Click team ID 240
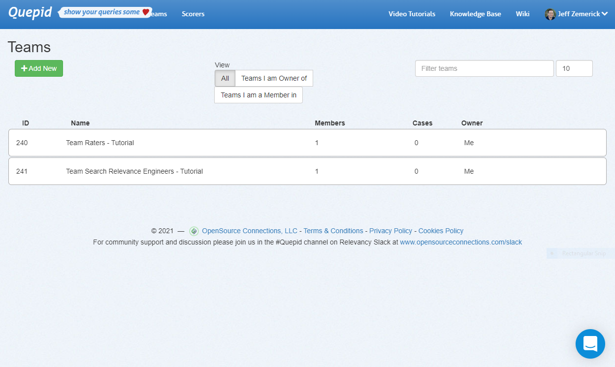The width and height of the screenshot is (615, 367). tap(22, 143)
